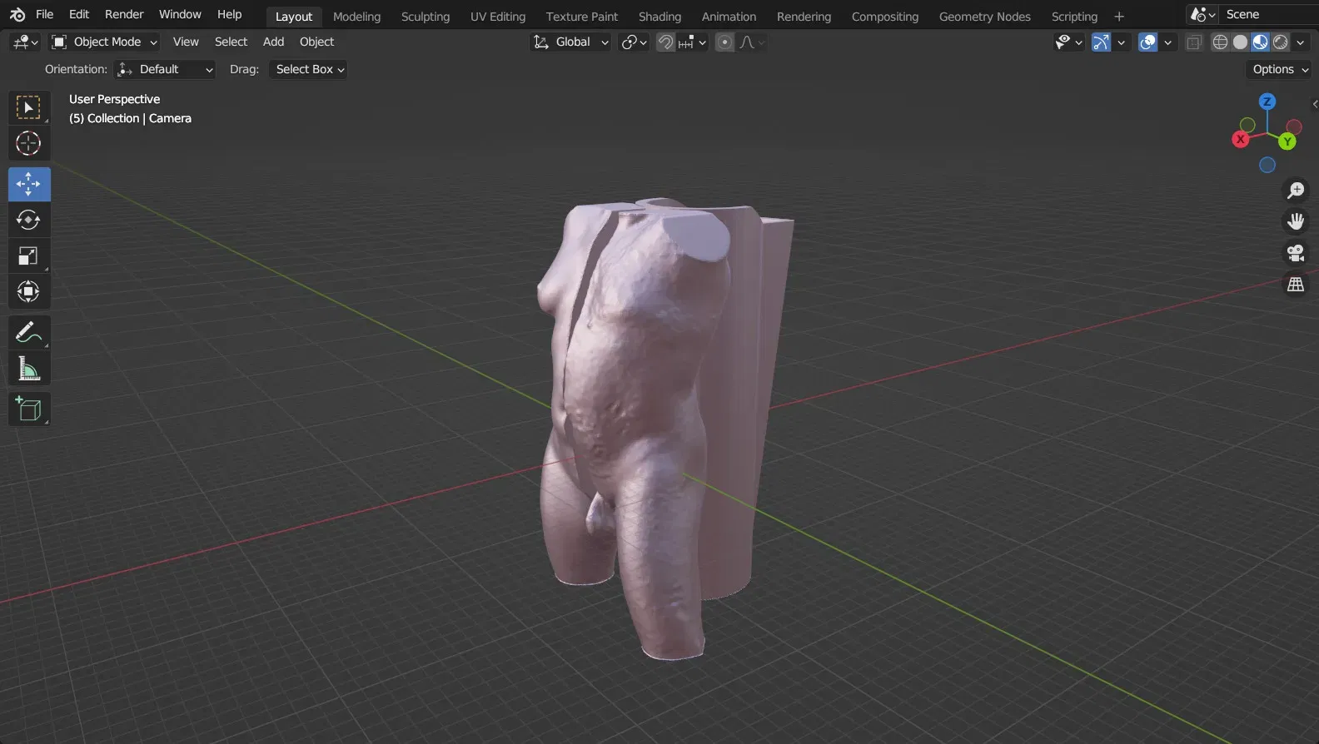The image size is (1319, 744).
Task: Switch to rendered viewport shading
Action: (1281, 42)
